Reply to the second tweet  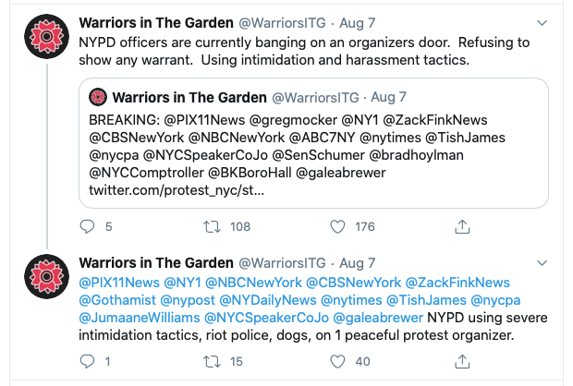(x=89, y=362)
